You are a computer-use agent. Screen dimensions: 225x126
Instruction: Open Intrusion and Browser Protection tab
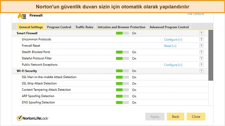coord(121,27)
